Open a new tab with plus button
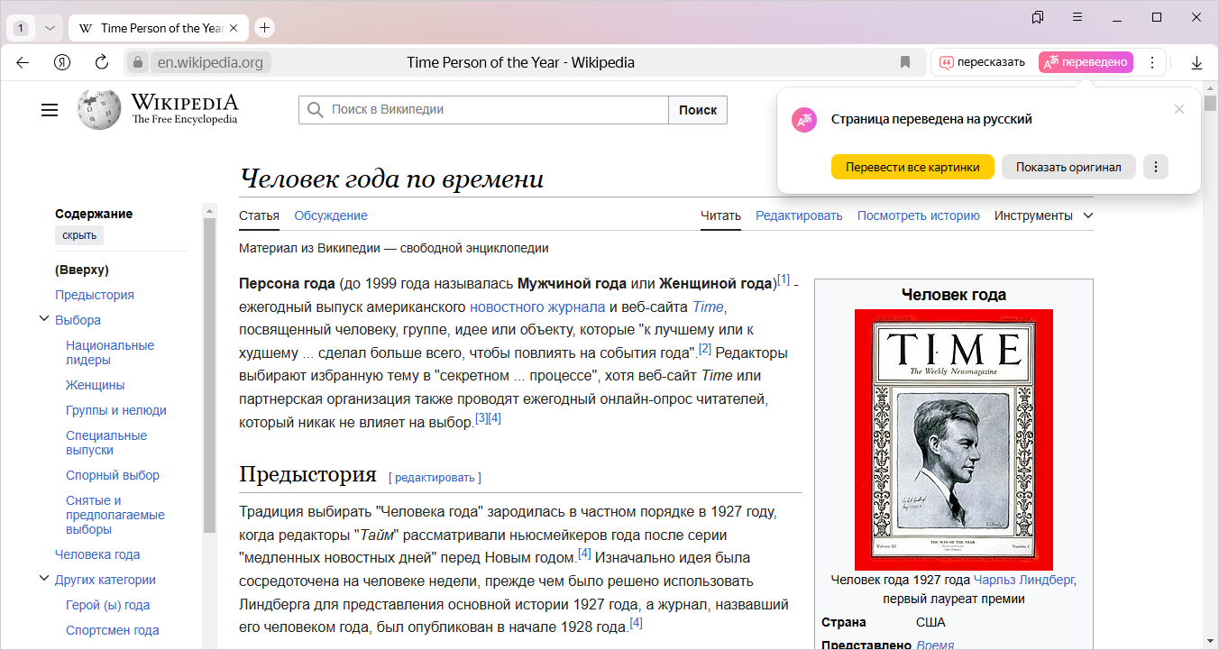1219x650 pixels. 264,28
